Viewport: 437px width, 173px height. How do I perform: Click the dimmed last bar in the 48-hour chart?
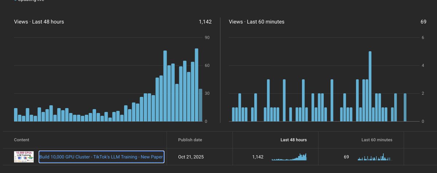(200, 105)
